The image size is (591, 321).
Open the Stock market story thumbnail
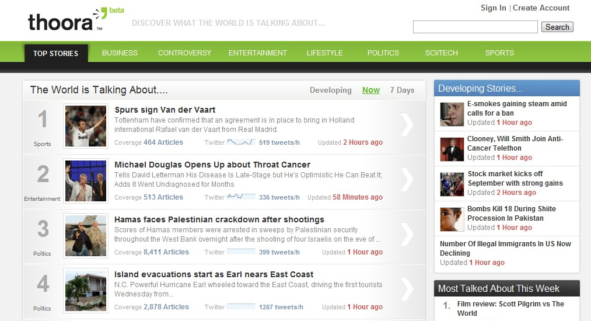click(452, 184)
